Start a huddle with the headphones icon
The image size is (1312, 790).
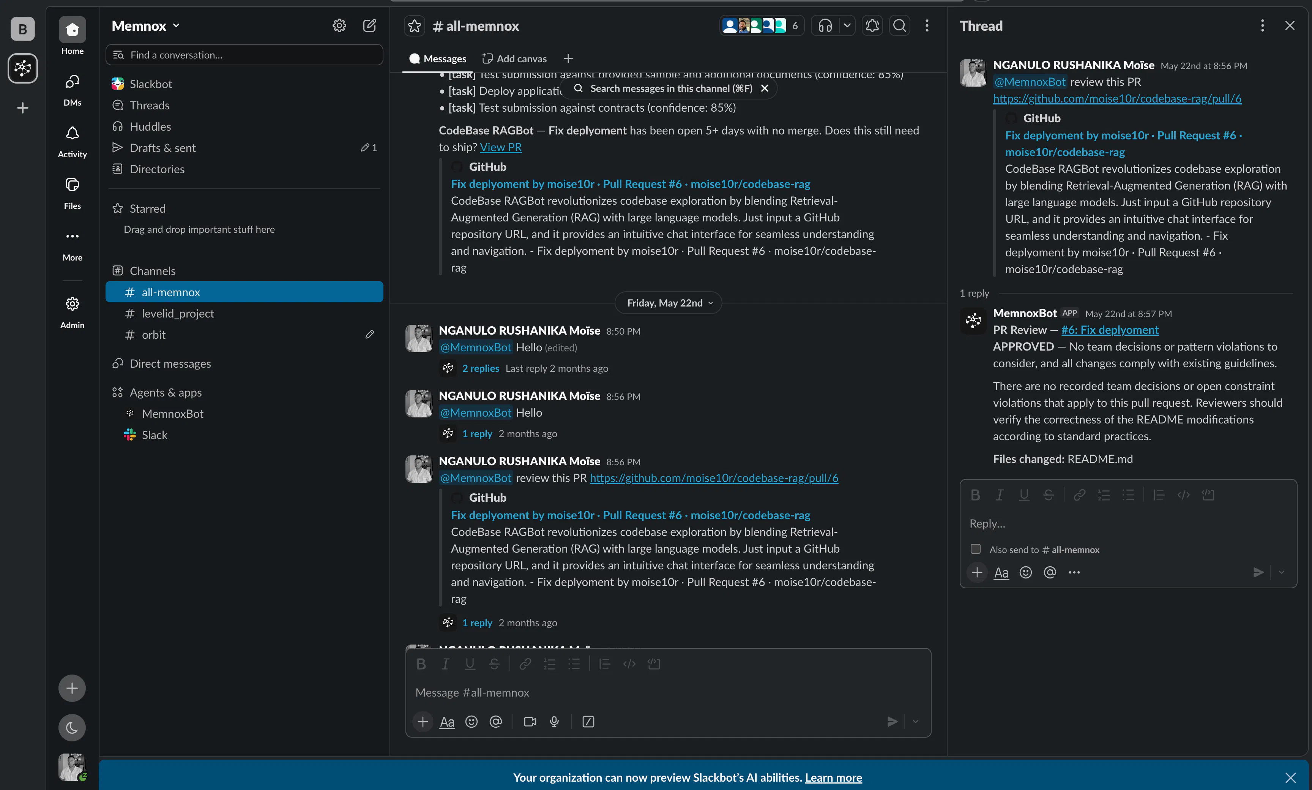click(825, 25)
